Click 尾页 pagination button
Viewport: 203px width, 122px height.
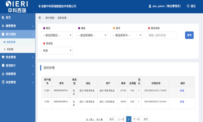146,119
